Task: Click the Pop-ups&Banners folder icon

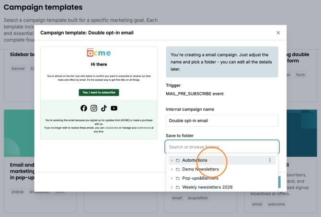Action: click(178, 178)
